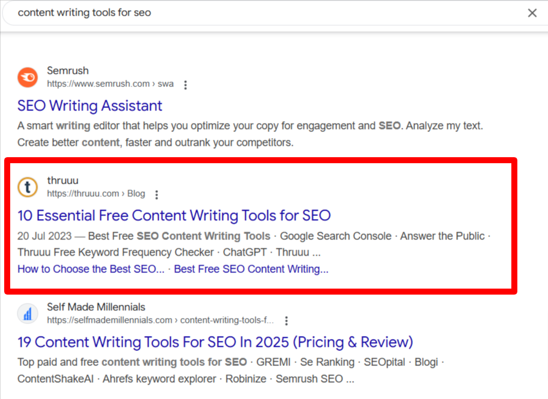
Task: Click the semrush.com › swa URL text
Action: [111, 84]
